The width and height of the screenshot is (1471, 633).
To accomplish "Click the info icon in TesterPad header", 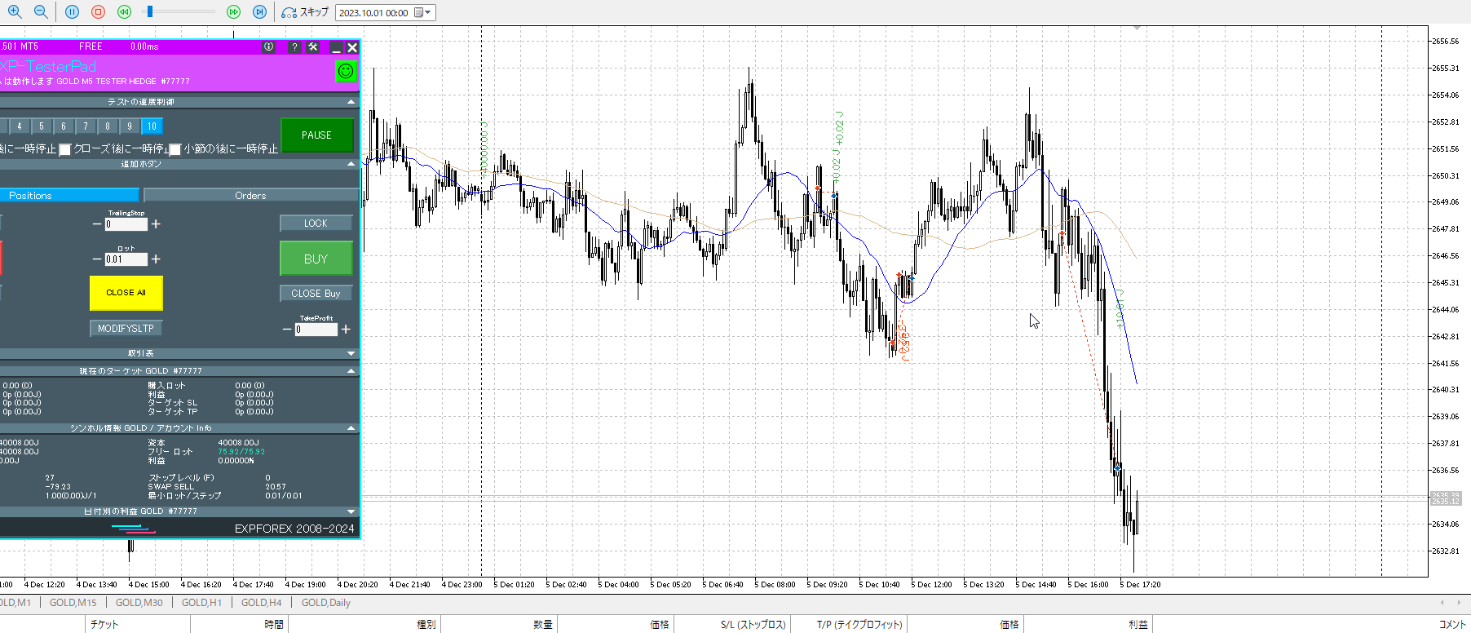I will pos(268,47).
